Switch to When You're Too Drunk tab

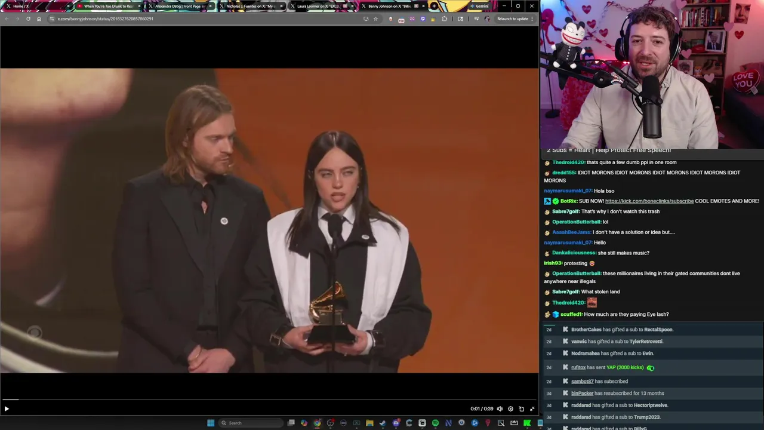point(109,6)
